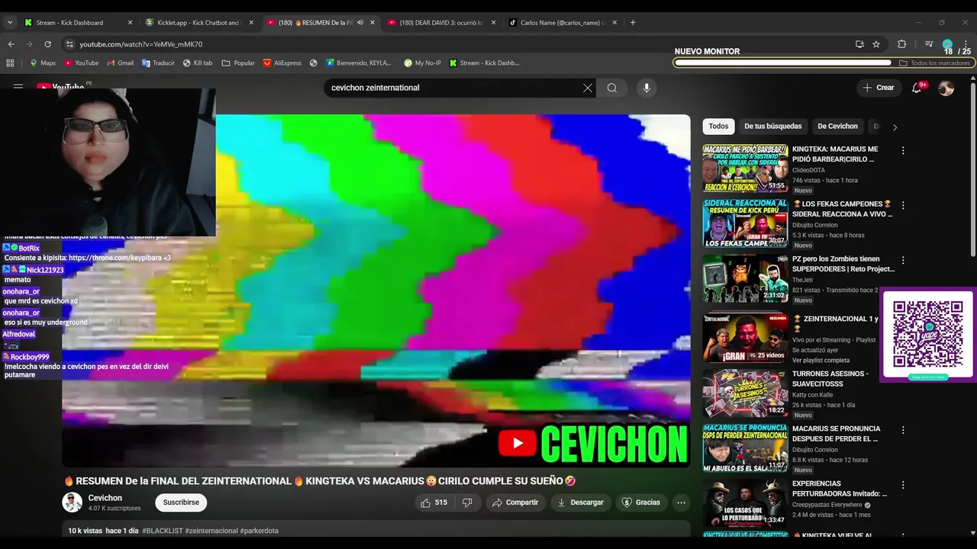Open YouTube notifications bell
Image resolution: width=977 pixels, height=549 pixels.
917,88
